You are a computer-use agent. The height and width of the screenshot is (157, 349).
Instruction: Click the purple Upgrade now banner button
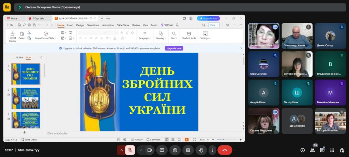tap(174, 48)
